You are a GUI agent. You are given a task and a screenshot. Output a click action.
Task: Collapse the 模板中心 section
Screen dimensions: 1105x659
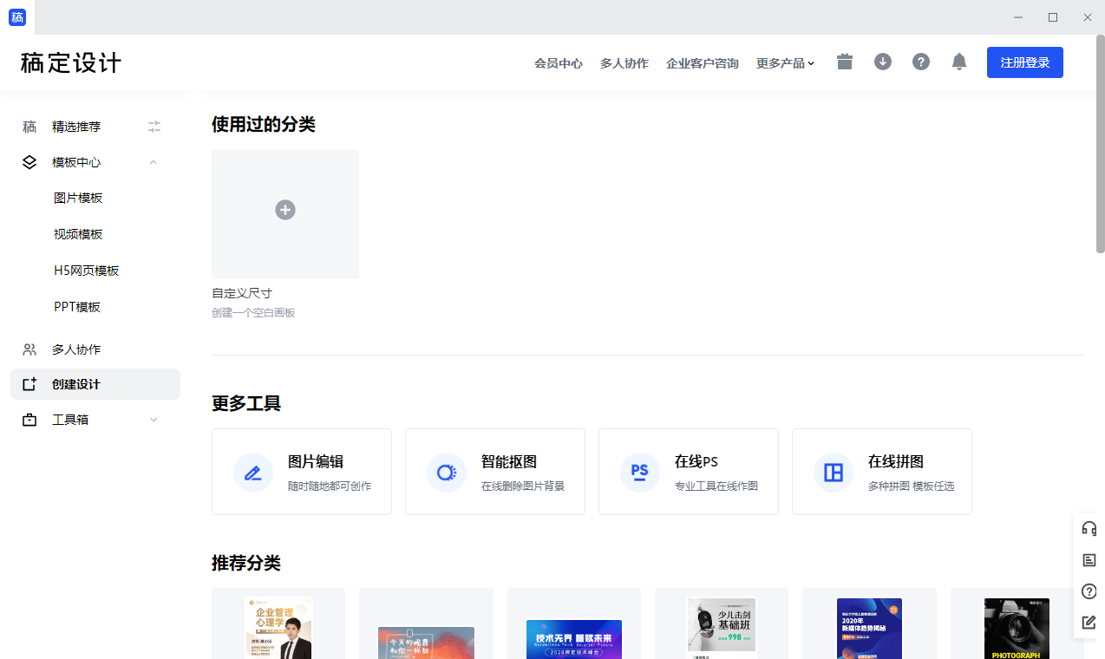(153, 162)
